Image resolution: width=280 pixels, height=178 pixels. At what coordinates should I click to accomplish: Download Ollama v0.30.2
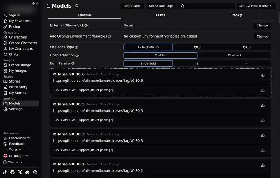coord(262,165)
